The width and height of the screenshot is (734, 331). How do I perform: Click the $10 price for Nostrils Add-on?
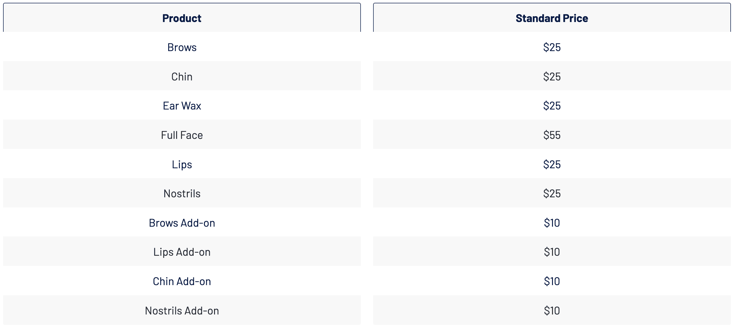(x=552, y=311)
